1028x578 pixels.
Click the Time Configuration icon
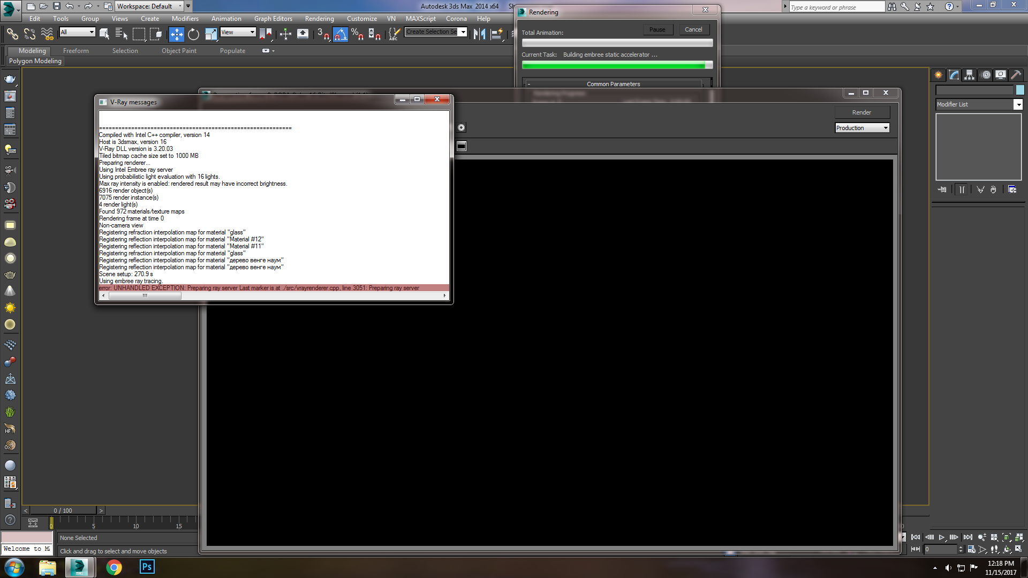[x=971, y=549]
